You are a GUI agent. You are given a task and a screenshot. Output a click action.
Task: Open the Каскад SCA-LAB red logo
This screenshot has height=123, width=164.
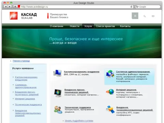click(x=14, y=16)
